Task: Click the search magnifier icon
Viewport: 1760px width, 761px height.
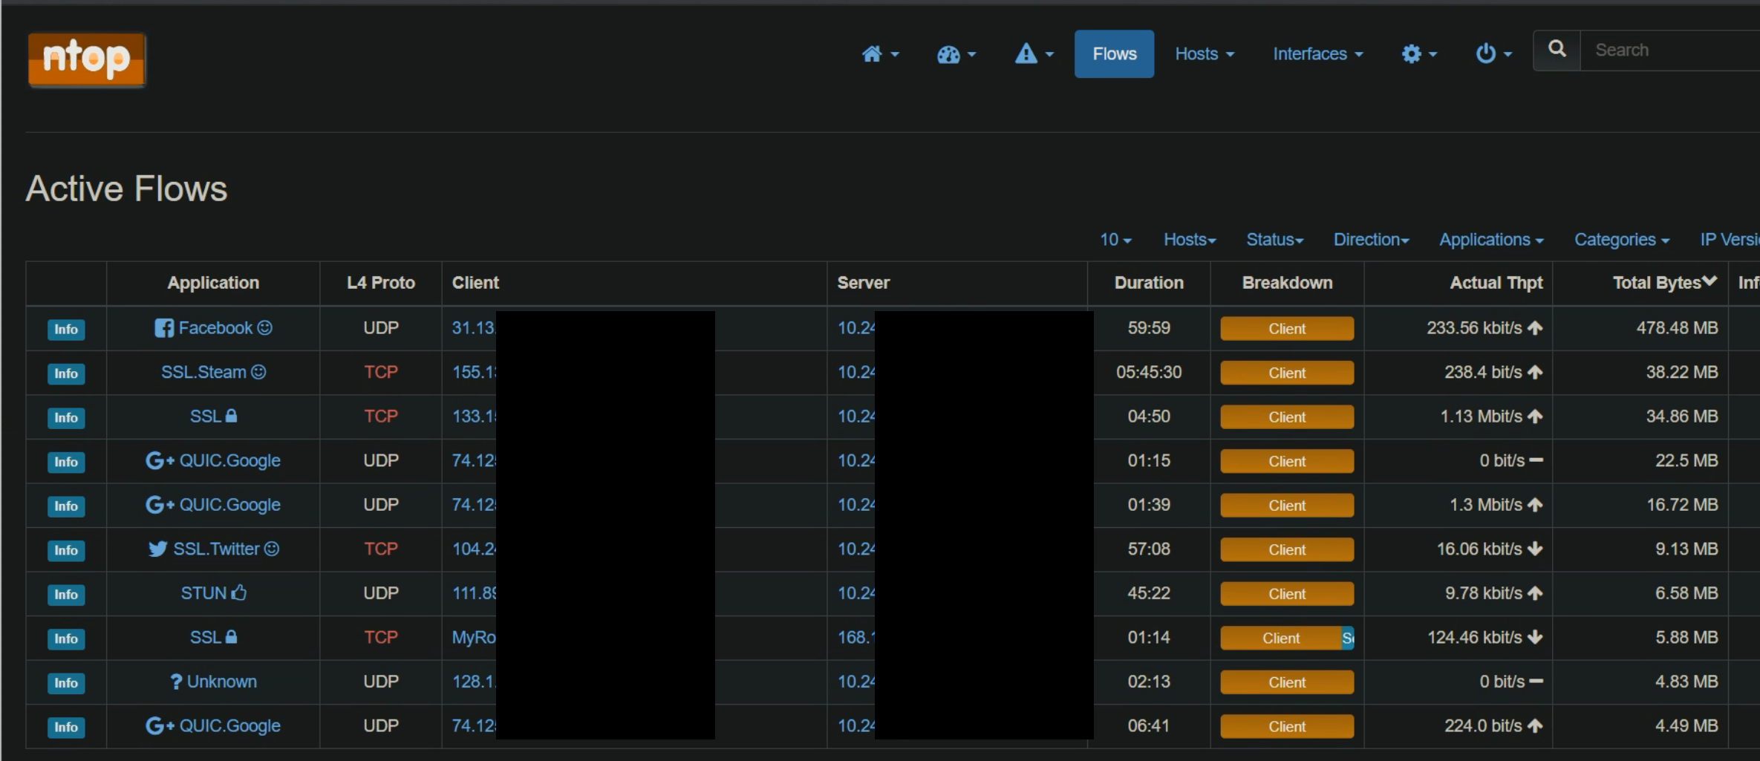Action: click(1557, 50)
